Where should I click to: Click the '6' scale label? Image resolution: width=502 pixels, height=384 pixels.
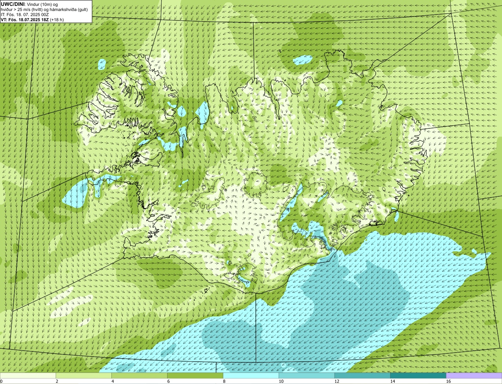(x=169, y=381)
